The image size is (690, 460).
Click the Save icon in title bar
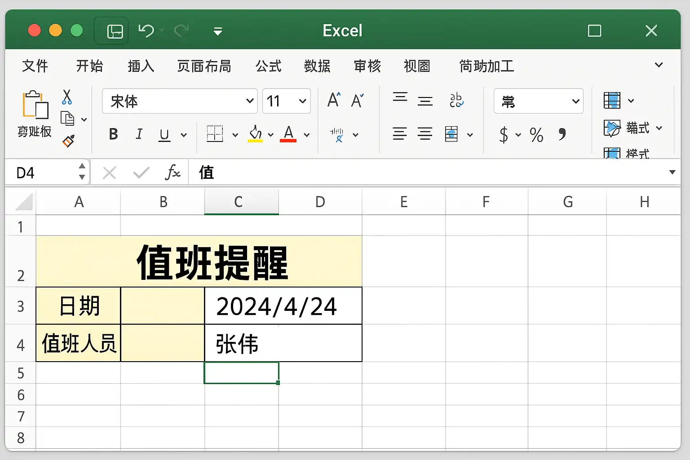[115, 31]
